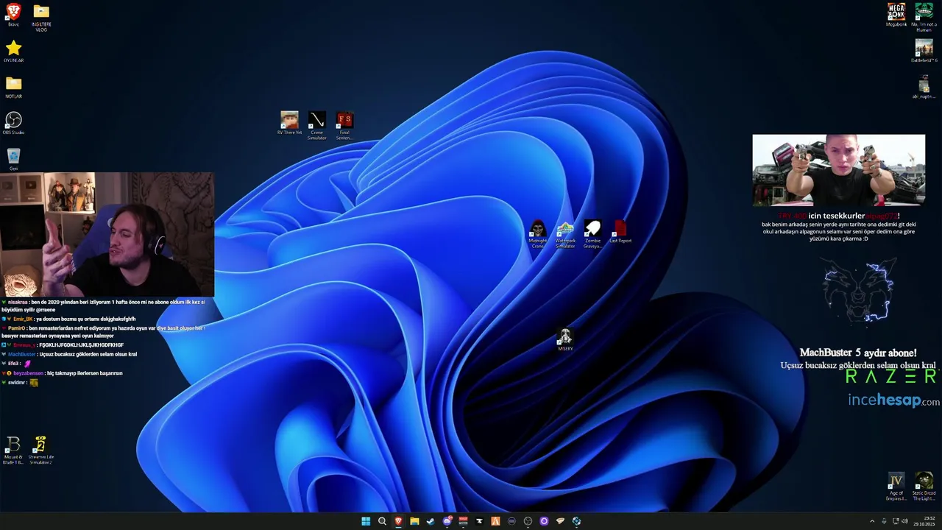Image resolution: width=942 pixels, height=530 pixels.
Task: Show hidden system tray icons
Action: point(872,521)
